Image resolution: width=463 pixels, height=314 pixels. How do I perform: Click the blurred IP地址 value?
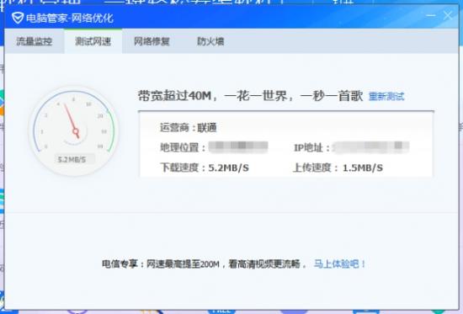click(371, 147)
